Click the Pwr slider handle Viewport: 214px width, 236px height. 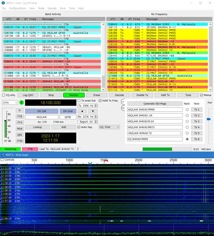pyautogui.click(x=209, y=119)
